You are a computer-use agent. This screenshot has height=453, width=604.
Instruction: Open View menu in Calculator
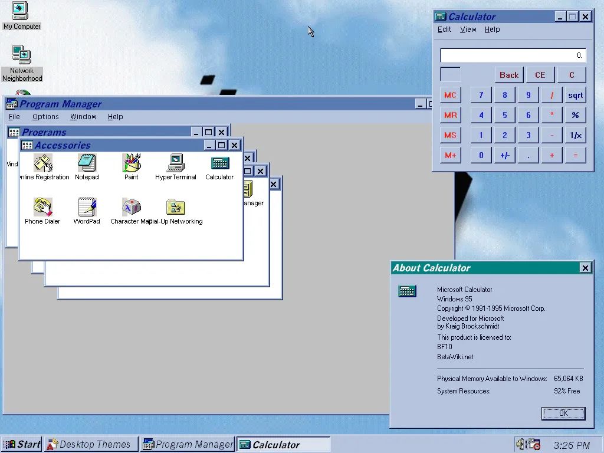tap(468, 29)
